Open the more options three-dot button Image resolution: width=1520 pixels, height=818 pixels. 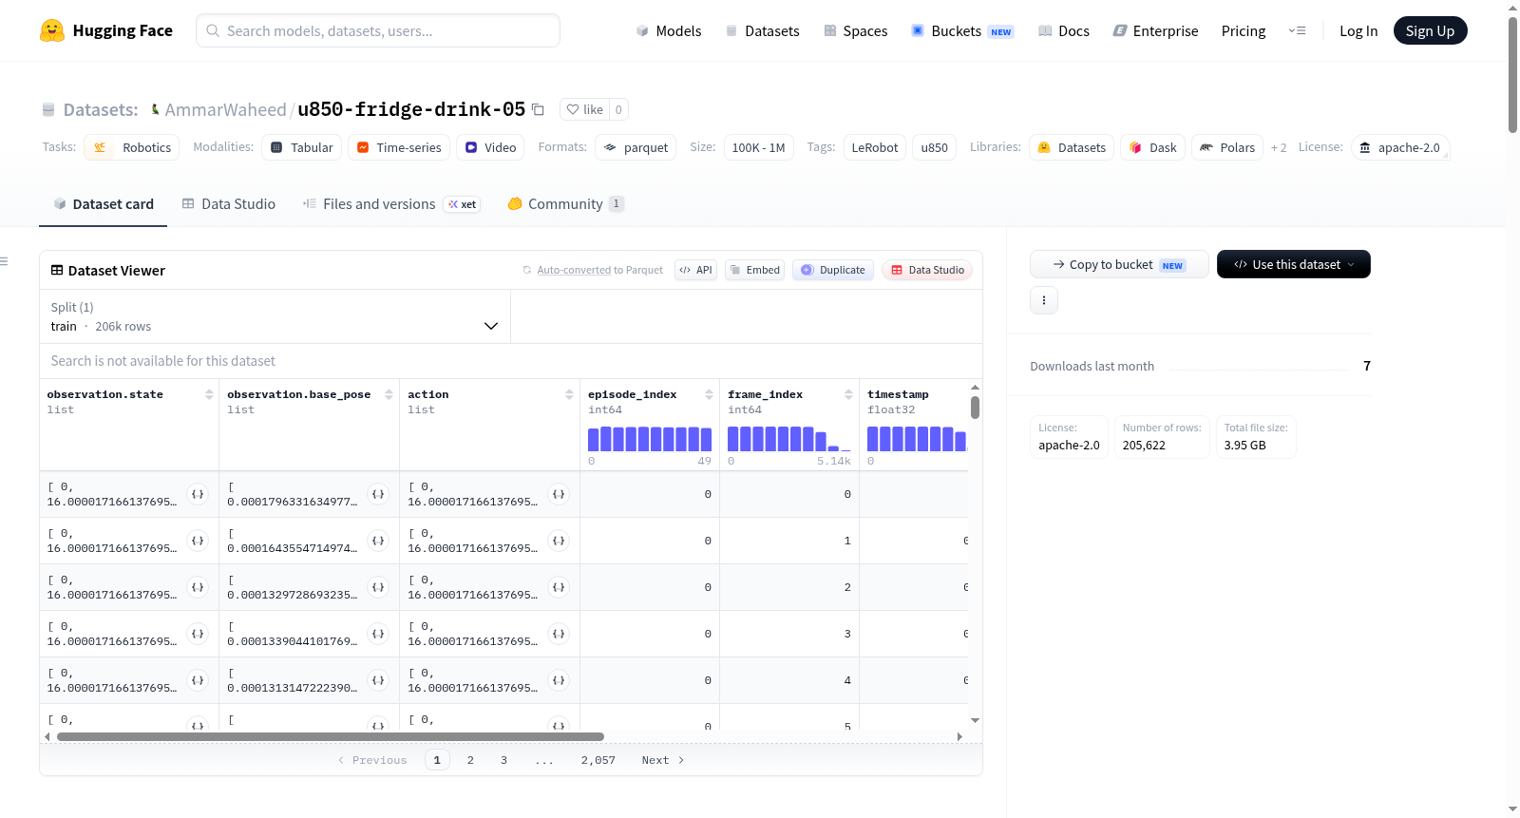(1044, 300)
